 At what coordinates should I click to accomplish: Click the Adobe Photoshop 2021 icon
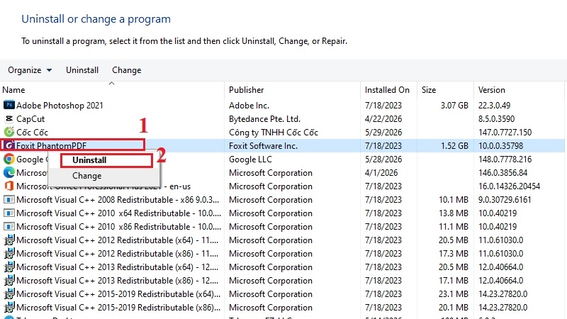coord(9,105)
